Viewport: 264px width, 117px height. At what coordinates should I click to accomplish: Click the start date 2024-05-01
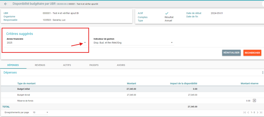click(217, 13)
